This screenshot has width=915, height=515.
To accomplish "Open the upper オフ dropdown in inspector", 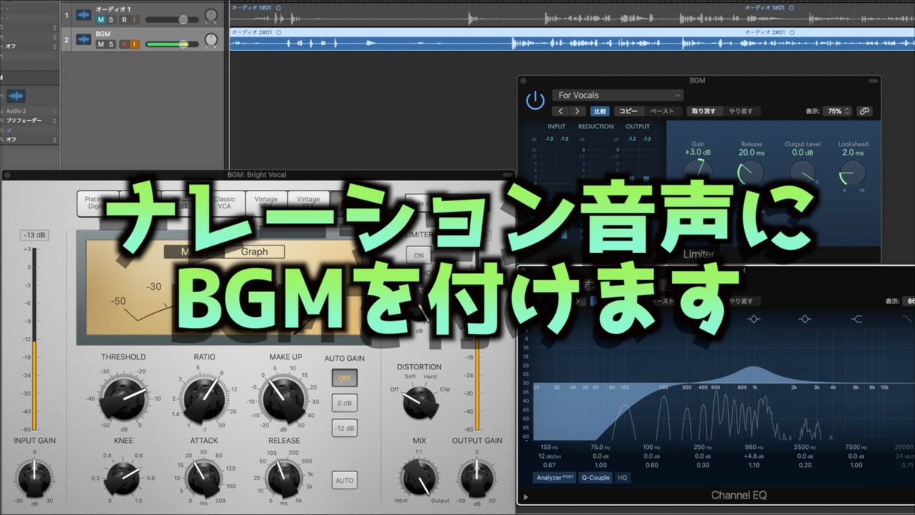I will coord(30,47).
